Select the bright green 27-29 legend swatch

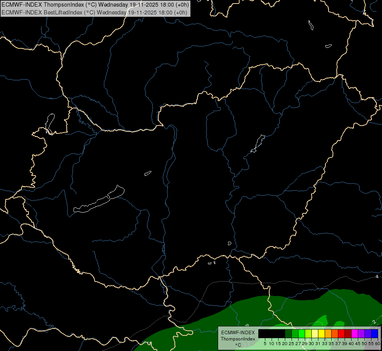pyautogui.click(x=302, y=333)
